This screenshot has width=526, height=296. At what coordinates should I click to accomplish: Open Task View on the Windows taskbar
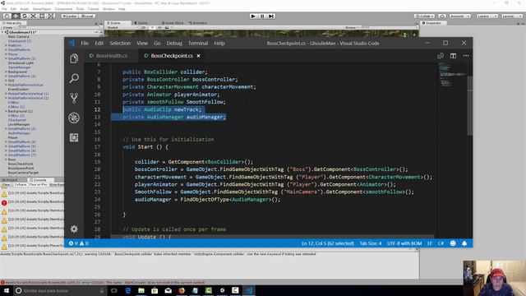pyautogui.click(x=114, y=290)
